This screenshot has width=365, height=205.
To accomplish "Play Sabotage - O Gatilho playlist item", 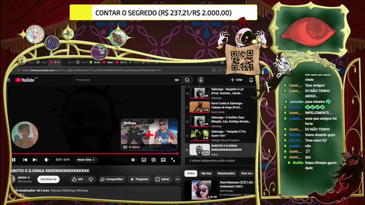I will click(220, 122).
